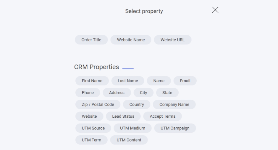Pick the Website URL property

click(173, 40)
